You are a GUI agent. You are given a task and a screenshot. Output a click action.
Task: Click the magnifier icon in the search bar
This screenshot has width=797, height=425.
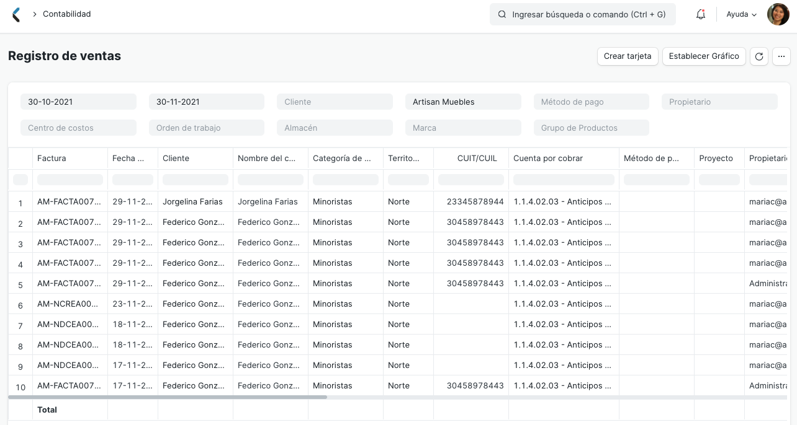pos(502,14)
